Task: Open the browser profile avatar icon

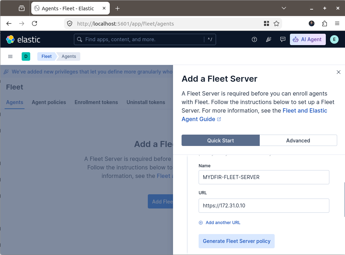Action: 312,23
